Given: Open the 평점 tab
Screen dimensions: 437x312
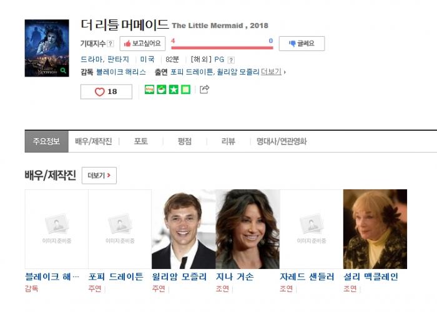Looking at the screenshot, I should (x=185, y=141).
